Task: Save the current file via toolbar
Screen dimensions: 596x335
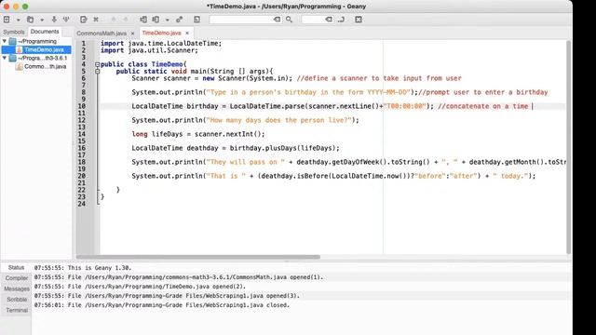Action: pyautogui.click(x=54, y=20)
